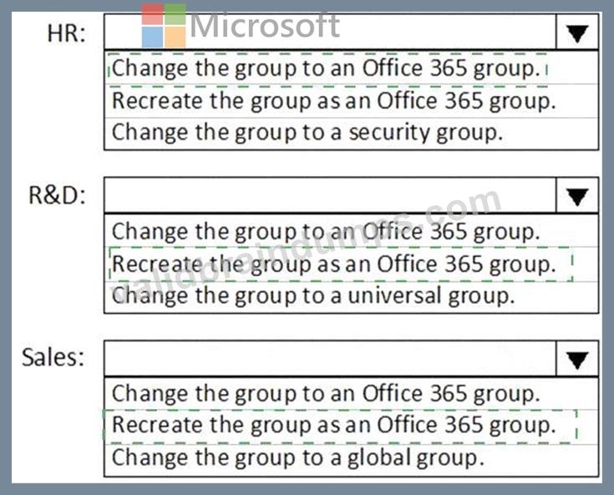Select HR option Recreate as Office 365 group
The image size is (614, 495).
(351, 101)
